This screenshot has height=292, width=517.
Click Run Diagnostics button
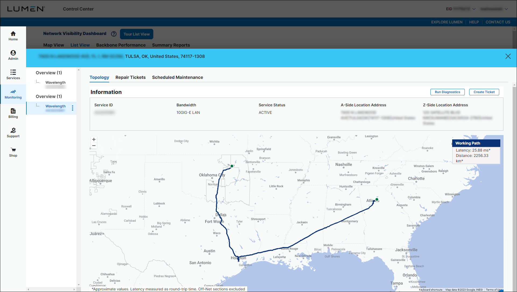tap(447, 92)
